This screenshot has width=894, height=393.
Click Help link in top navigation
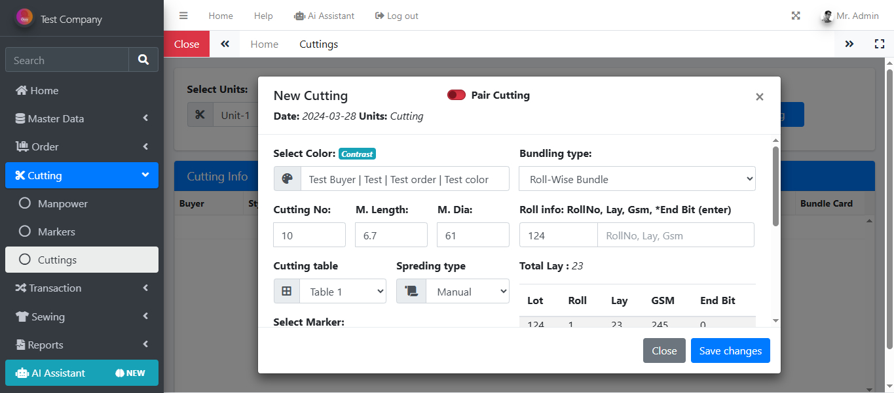pyautogui.click(x=263, y=16)
